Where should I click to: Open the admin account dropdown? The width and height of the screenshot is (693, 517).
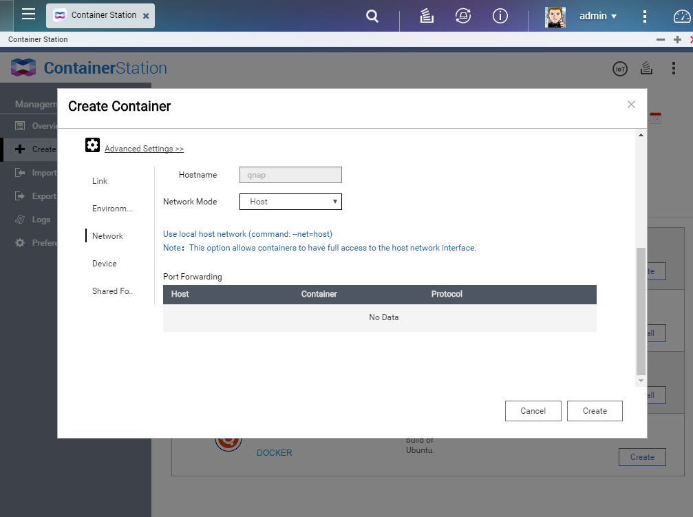click(598, 16)
